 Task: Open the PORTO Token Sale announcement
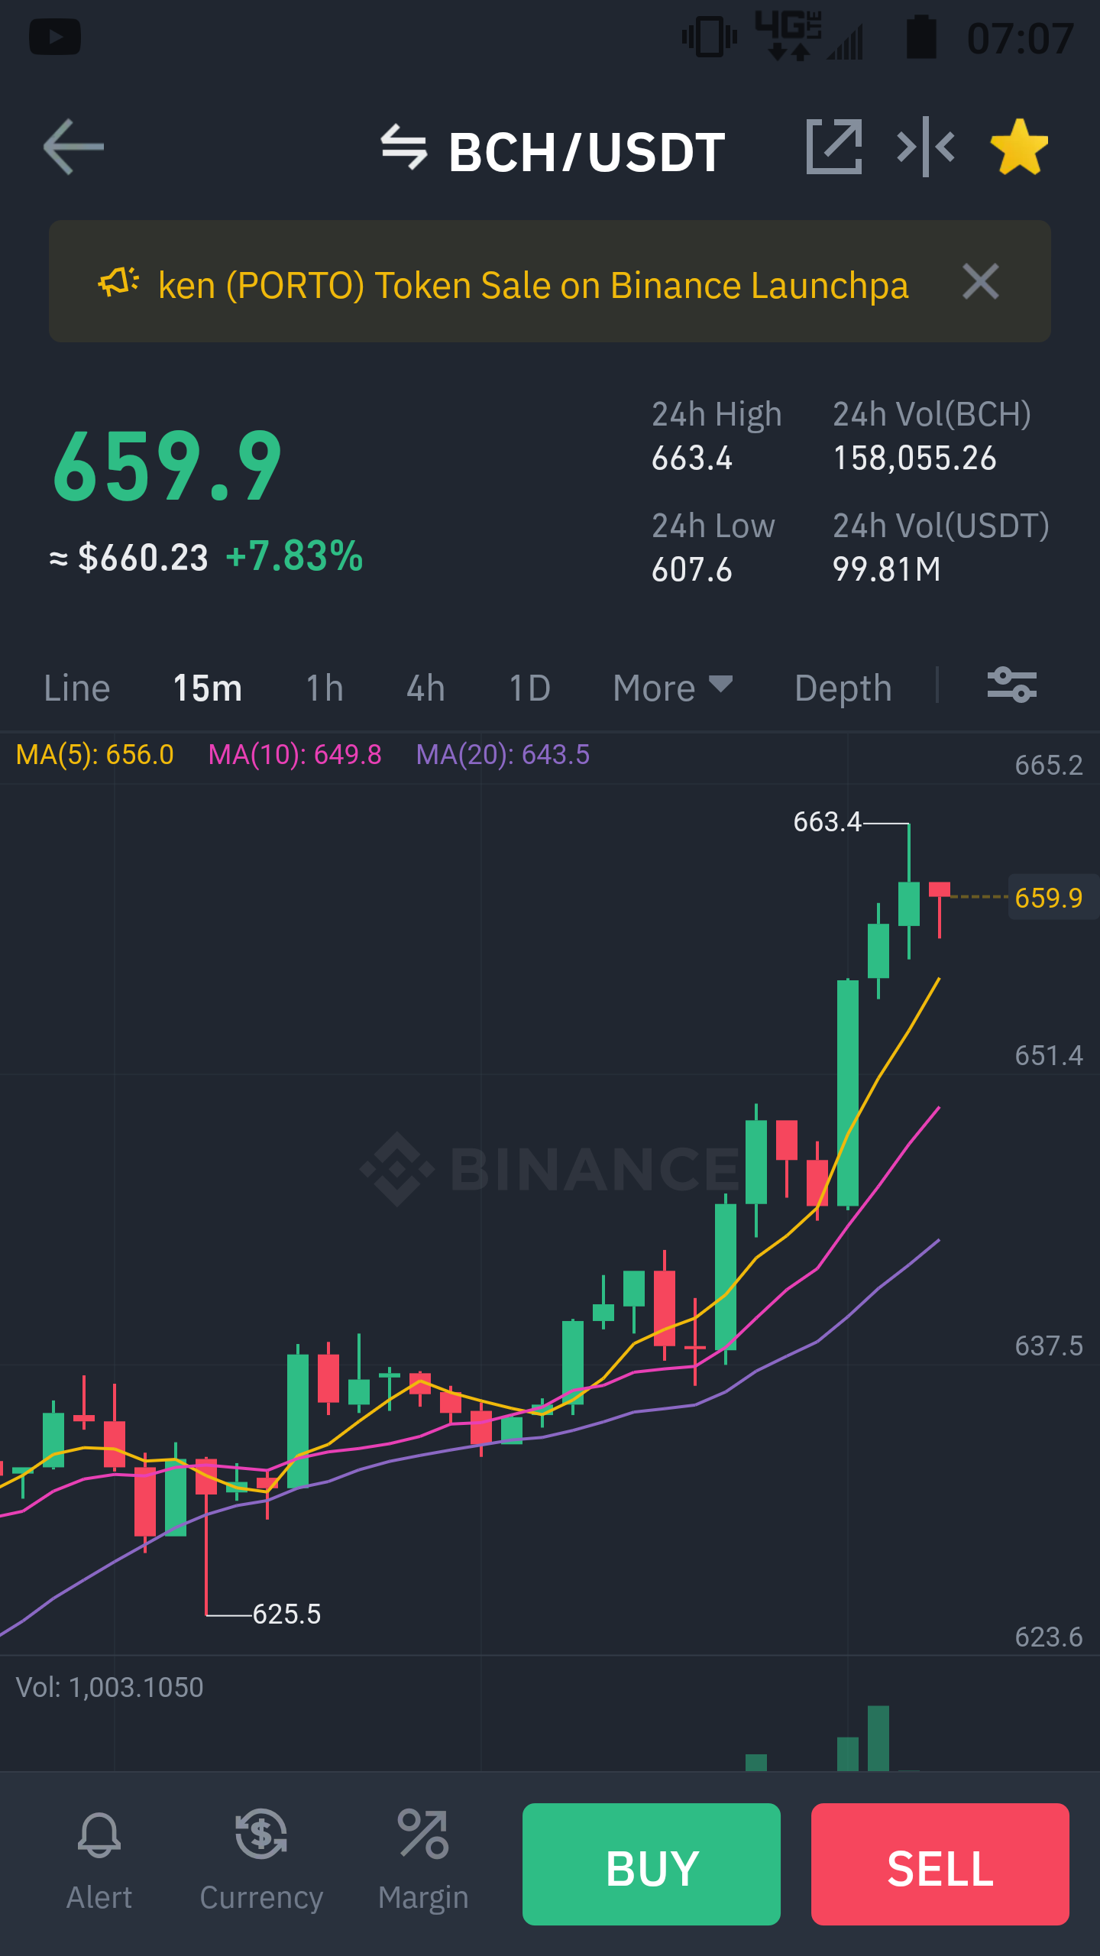click(x=533, y=285)
